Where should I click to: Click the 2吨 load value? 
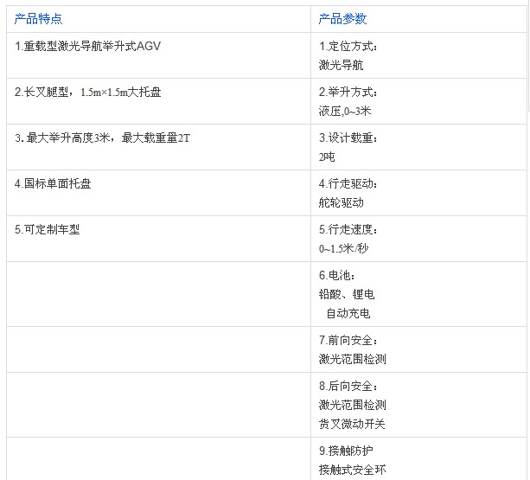point(327,157)
